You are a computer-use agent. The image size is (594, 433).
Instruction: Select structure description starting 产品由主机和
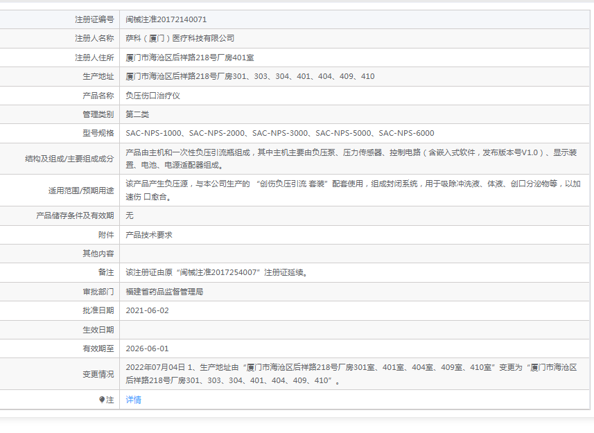(x=351, y=159)
